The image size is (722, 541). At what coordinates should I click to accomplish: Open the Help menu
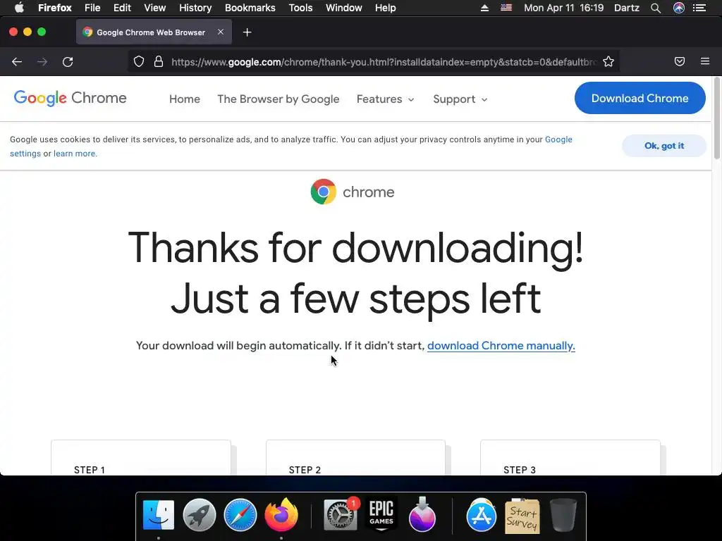click(x=386, y=8)
